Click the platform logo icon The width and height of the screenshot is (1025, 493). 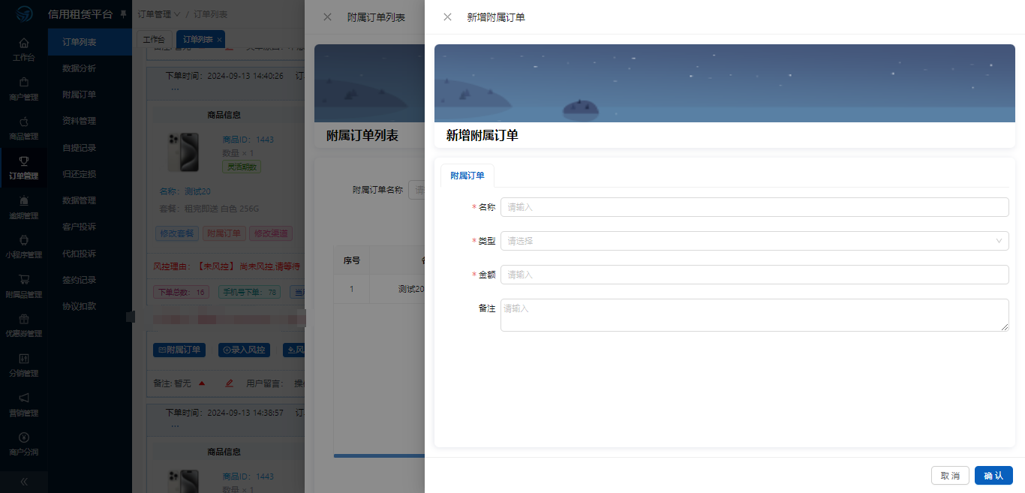pyautogui.click(x=24, y=14)
